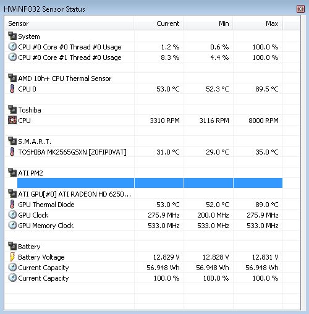
Task: Click the CPU 0 max value 89.5 °C
Action: (x=267, y=89)
